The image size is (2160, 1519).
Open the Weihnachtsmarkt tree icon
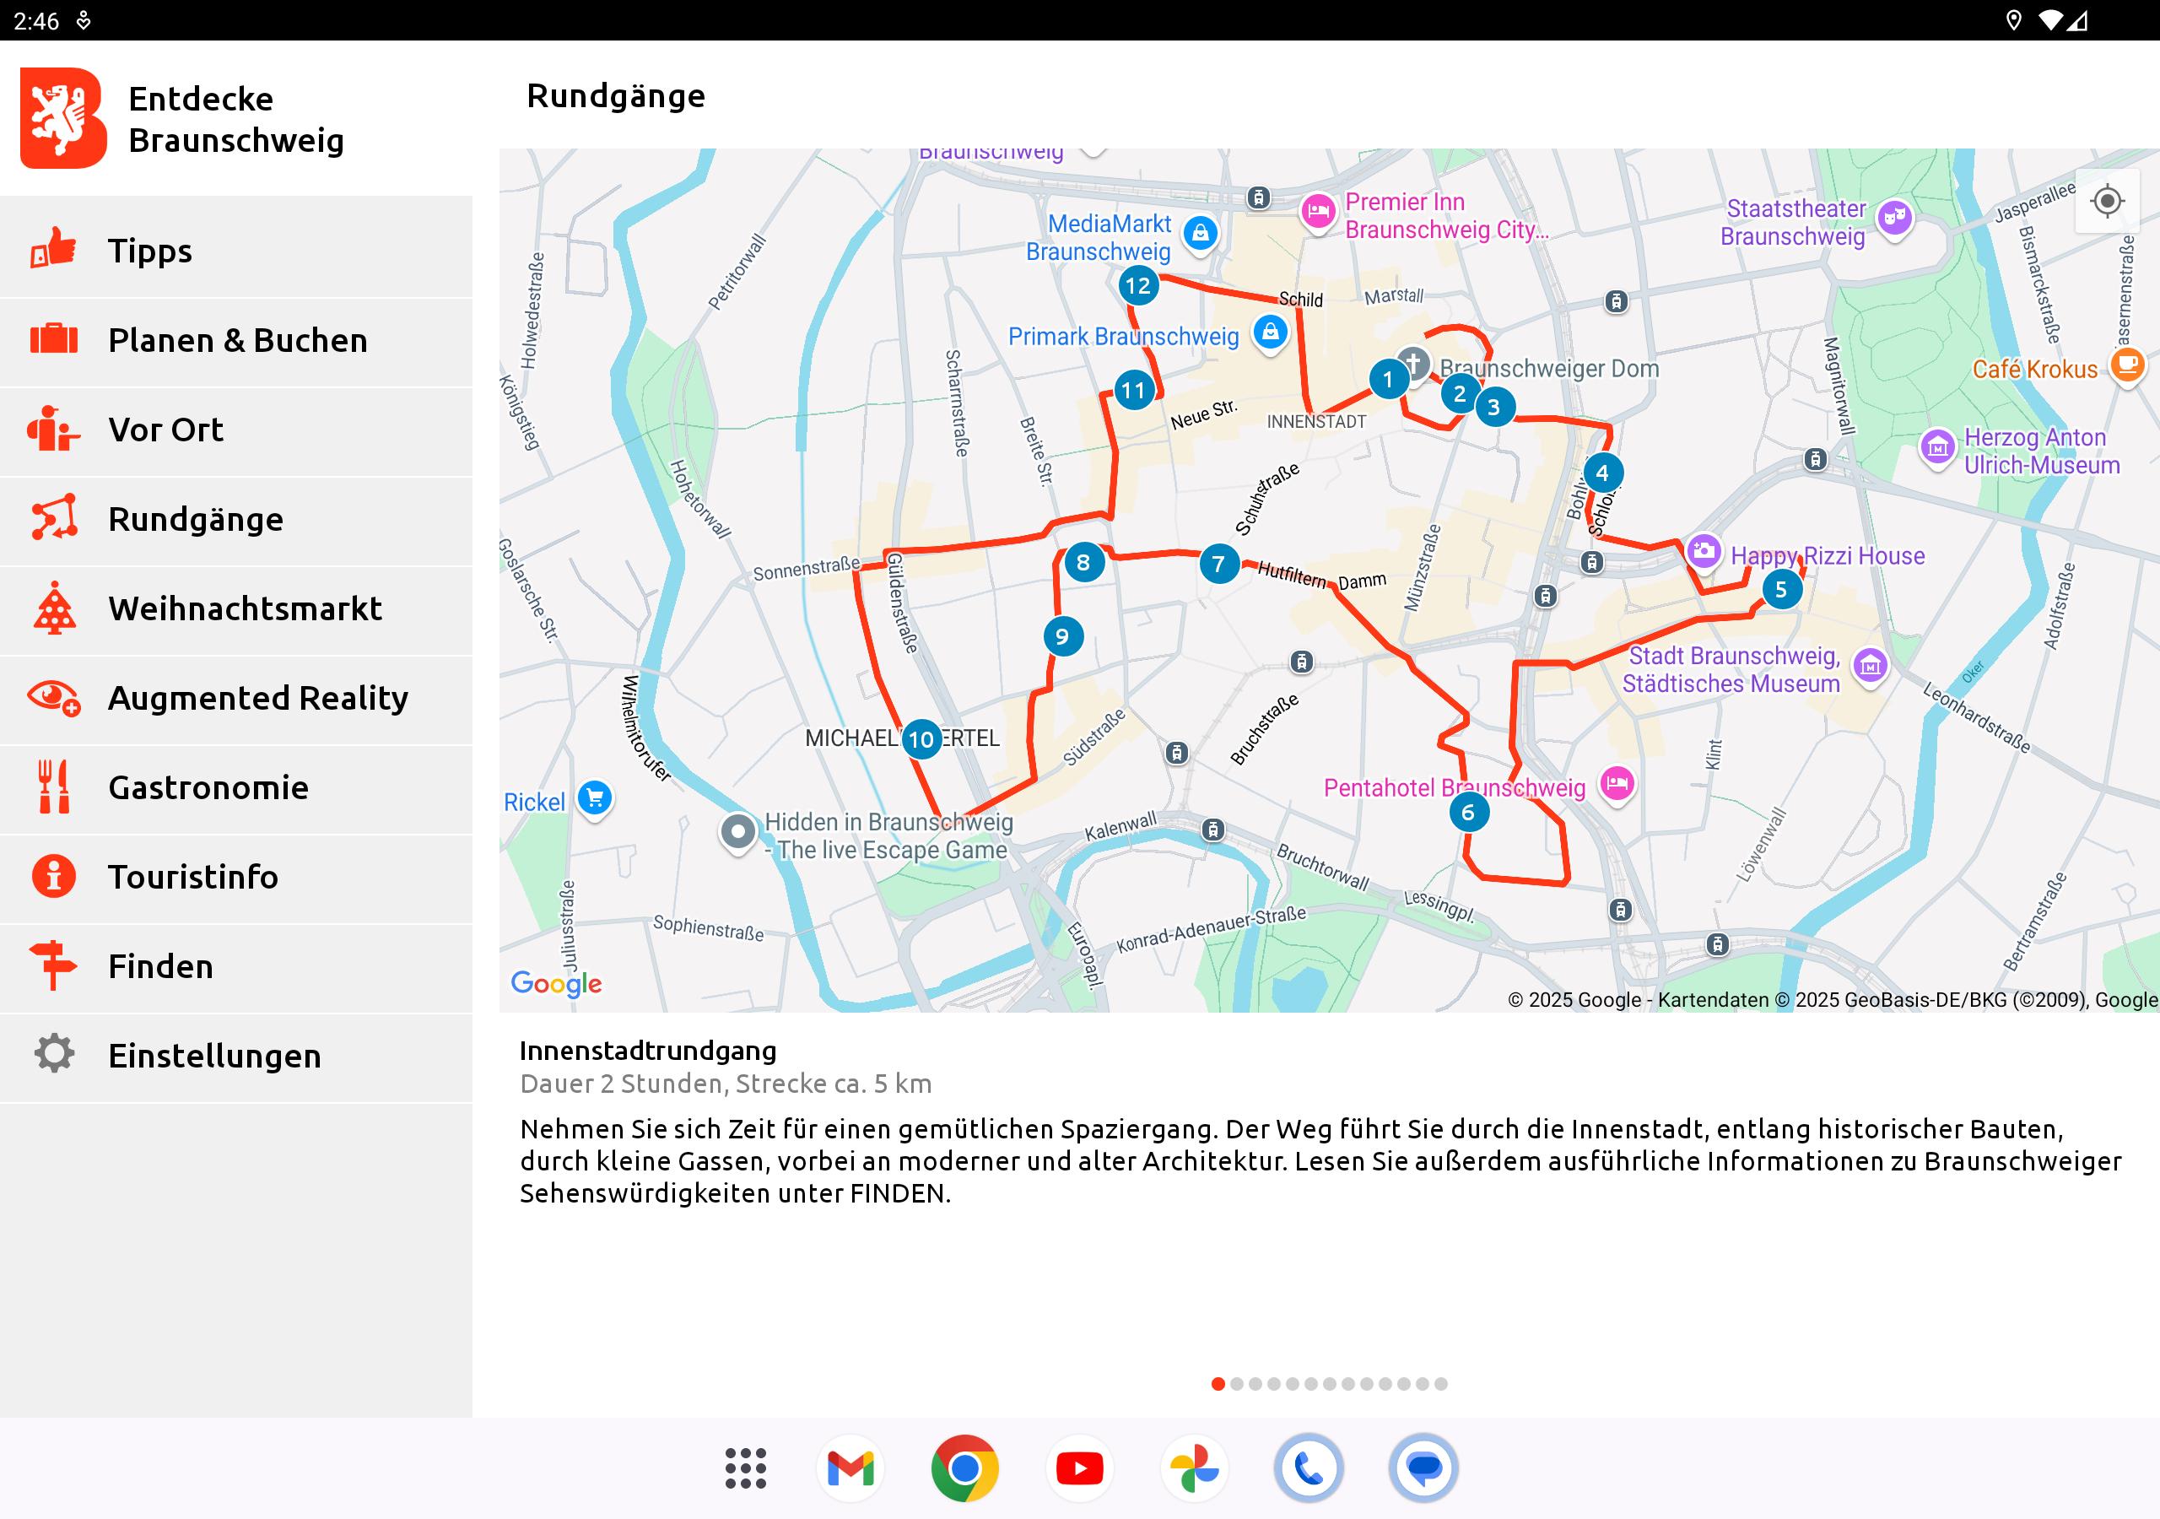point(54,607)
